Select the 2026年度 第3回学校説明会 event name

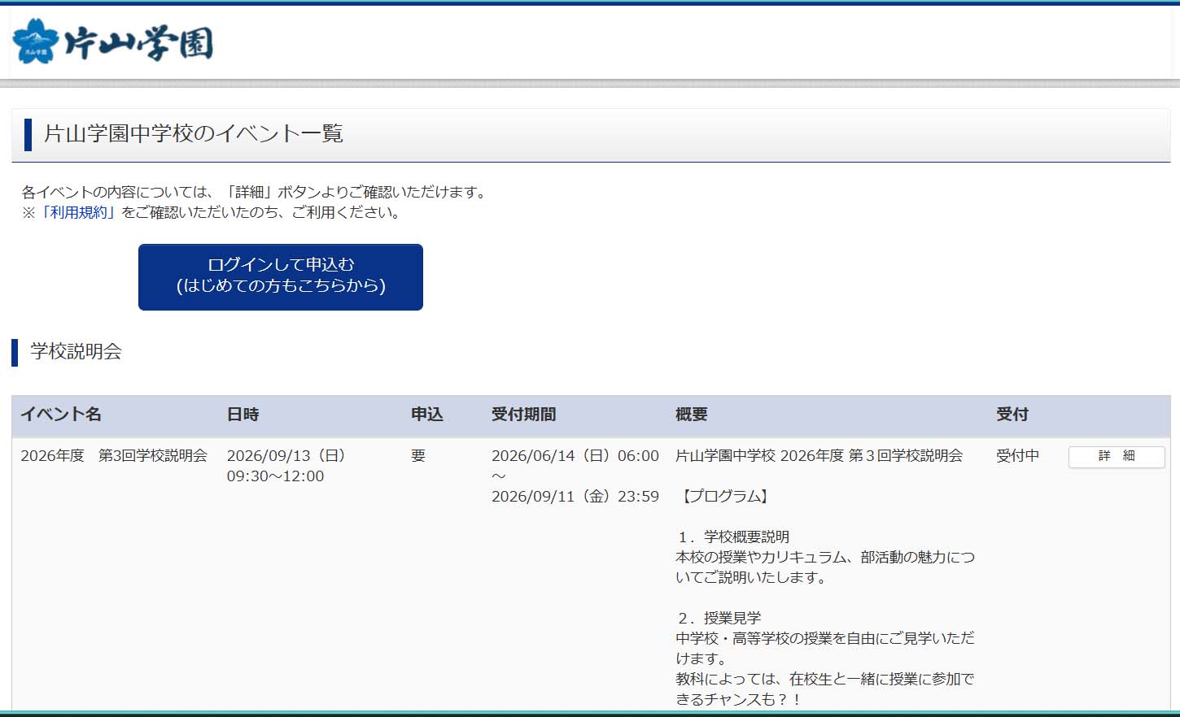pos(114,456)
